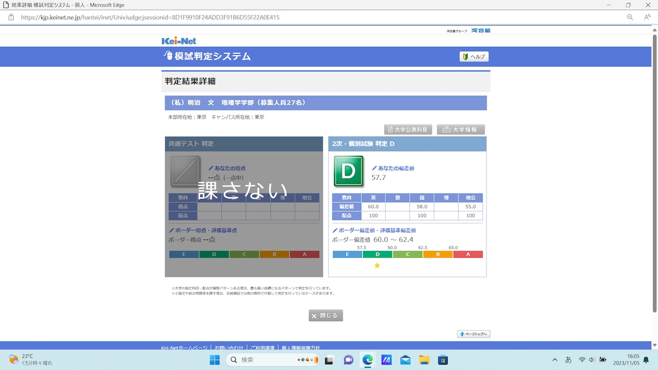Image resolution: width=658 pixels, height=370 pixels.
Task: Click red A segment in 共通テスト bar
Action: pos(304,255)
